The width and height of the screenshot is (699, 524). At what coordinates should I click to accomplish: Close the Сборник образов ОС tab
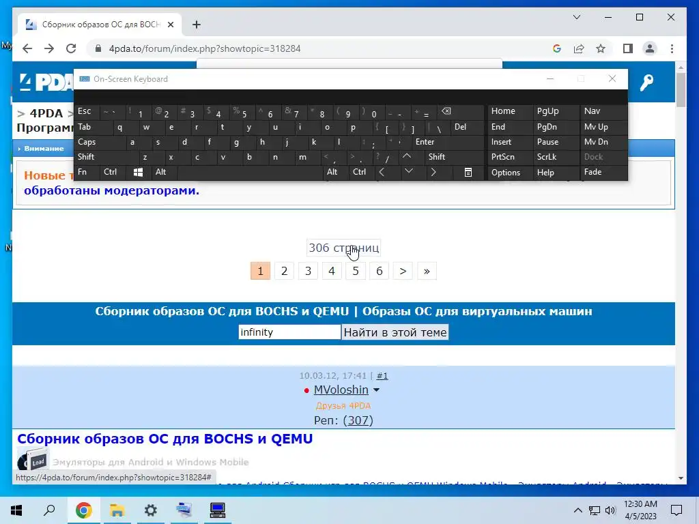(170, 25)
